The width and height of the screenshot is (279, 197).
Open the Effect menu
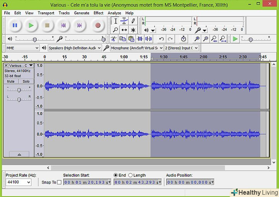(98, 13)
